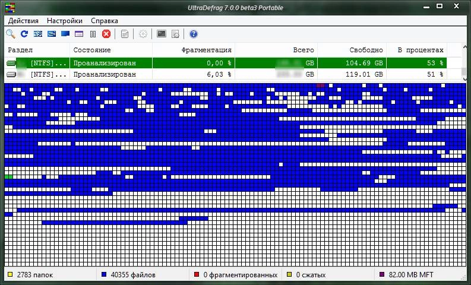Click the 0 сжатых status entry
Screen dimensions: 471x285
[x=311, y=275]
